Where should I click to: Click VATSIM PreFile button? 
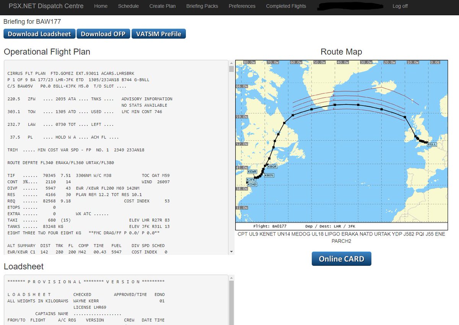[x=159, y=34]
